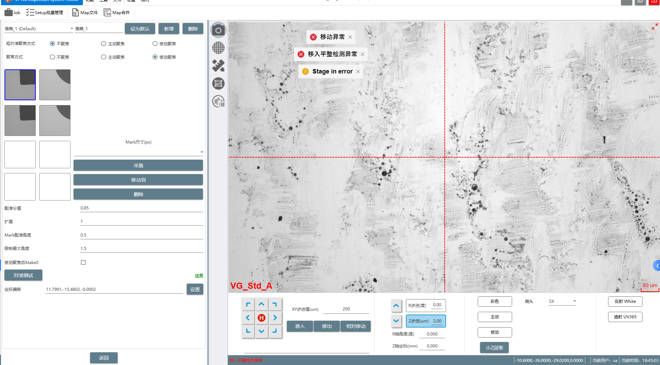Click the camera capture icon
The height and width of the screenshot is (365, 660).
tap(218, 30)
